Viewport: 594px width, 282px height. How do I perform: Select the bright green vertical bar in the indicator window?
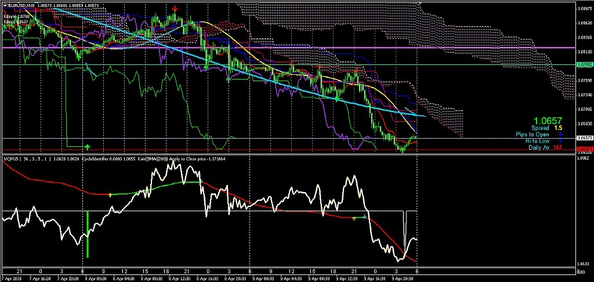[88, 234]
